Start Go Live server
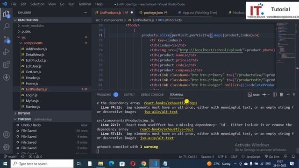Image resolution: width=299 pixels, height=168 pixels. coord(272,157)
